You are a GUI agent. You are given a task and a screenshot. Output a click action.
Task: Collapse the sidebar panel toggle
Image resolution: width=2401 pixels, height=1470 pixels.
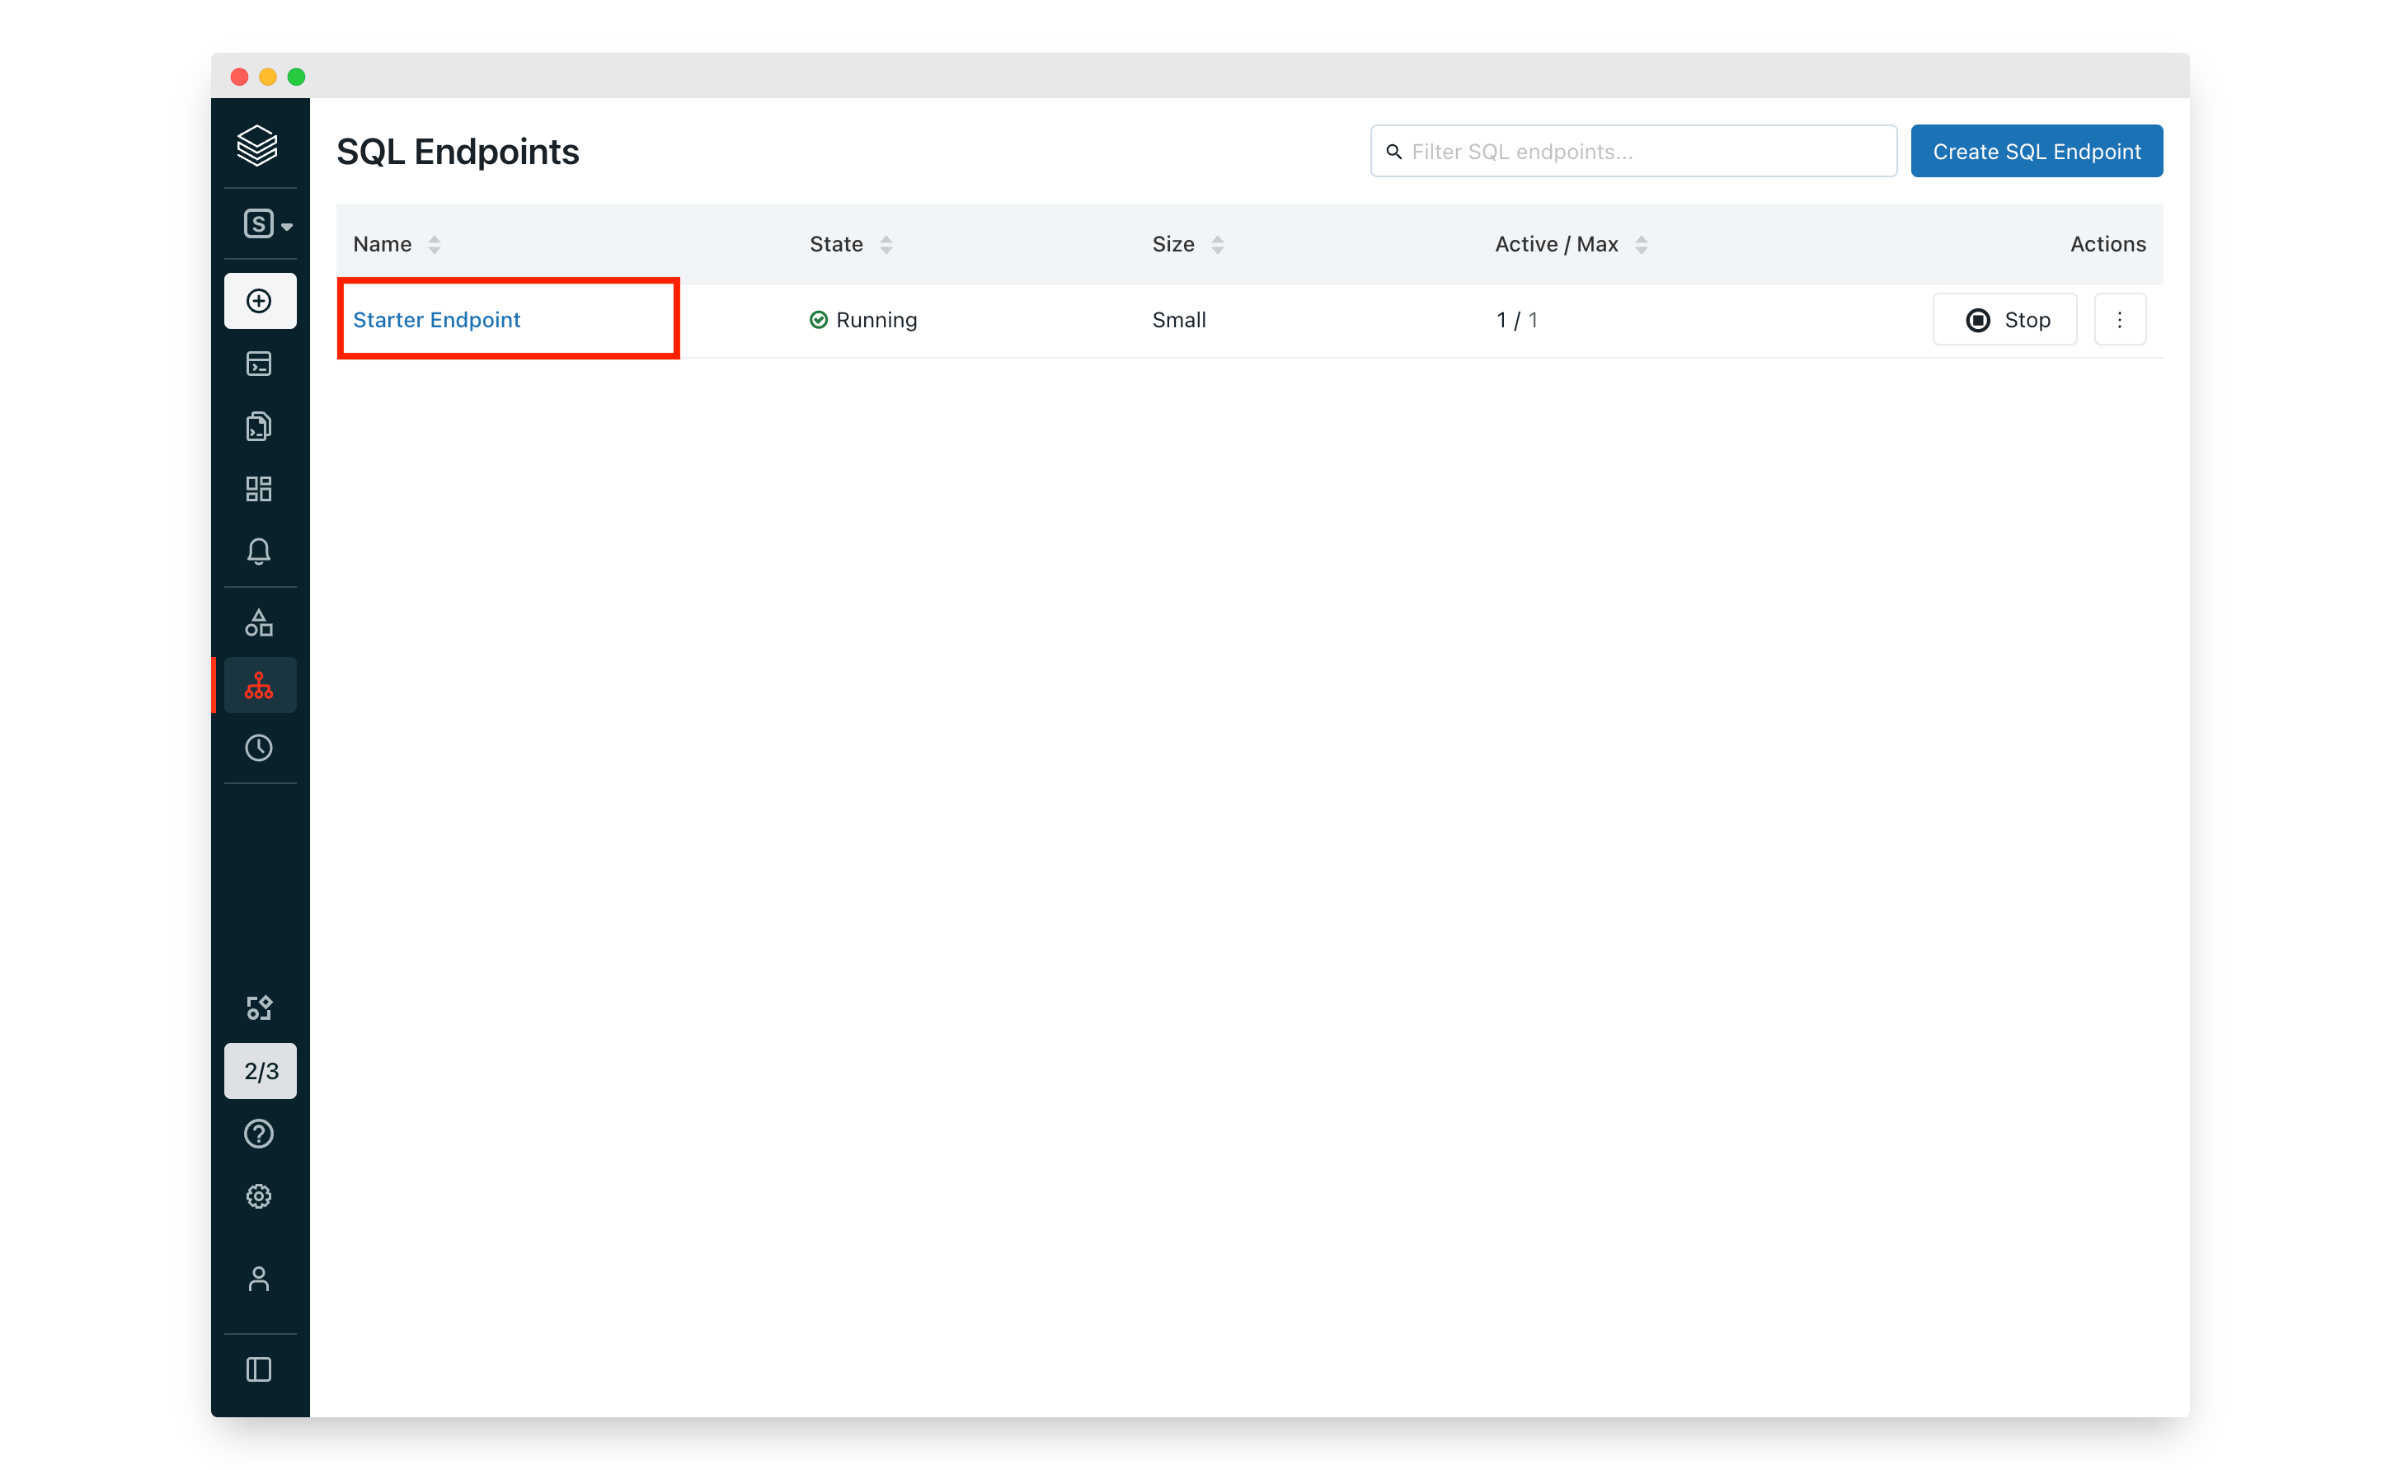[x=259, y=1369]
